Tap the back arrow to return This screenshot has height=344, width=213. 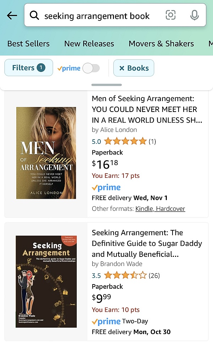pyautogui.click(x=12, y=15)
